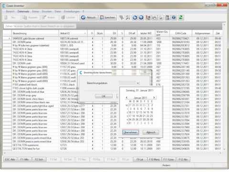Screen dimensions: 229x172
Task: Select the FREE clover tights dark purple row
Action: coord(113,88)
